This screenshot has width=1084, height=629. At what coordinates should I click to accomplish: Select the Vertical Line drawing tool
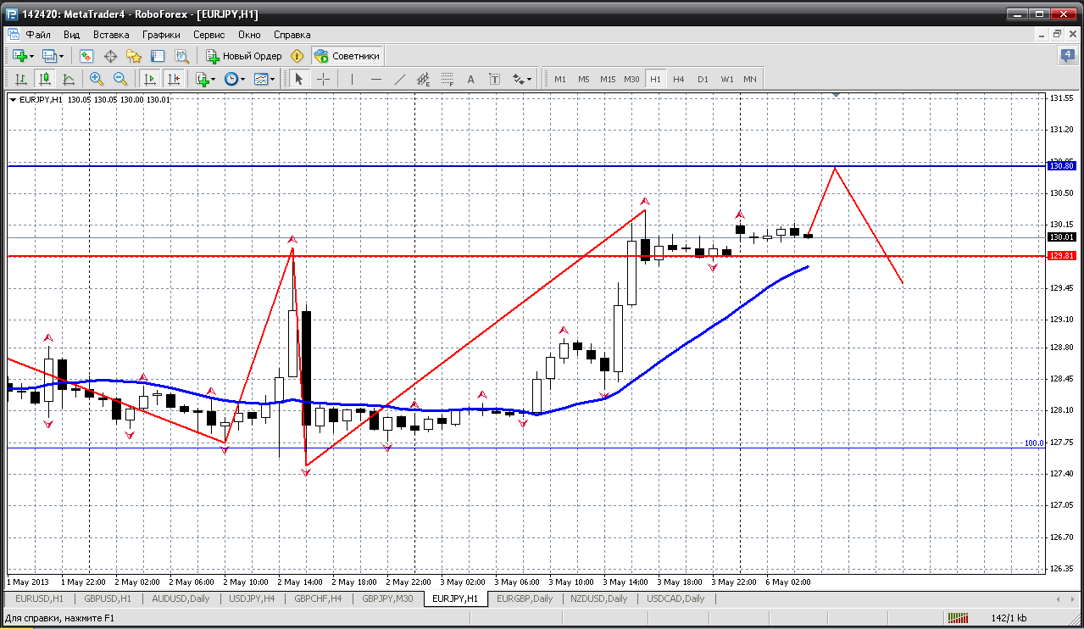point(352,79)
